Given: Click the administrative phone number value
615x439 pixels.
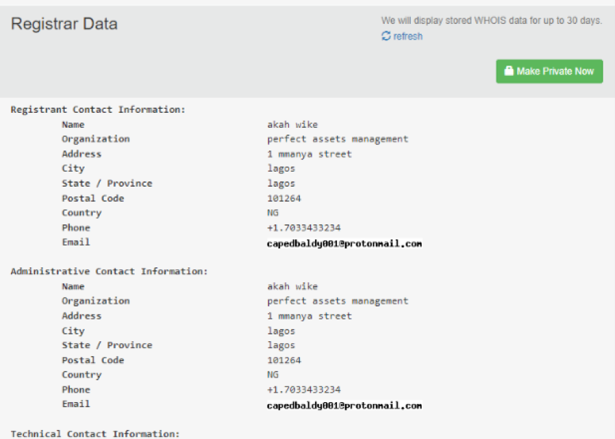Looking at the screenshot, I should click(303, 390).
